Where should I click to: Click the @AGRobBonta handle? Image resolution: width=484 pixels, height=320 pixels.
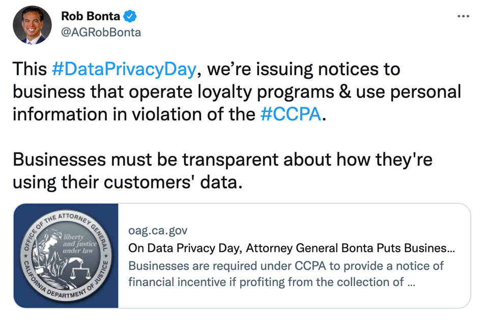pyautogui.click(x=101, y=33)
